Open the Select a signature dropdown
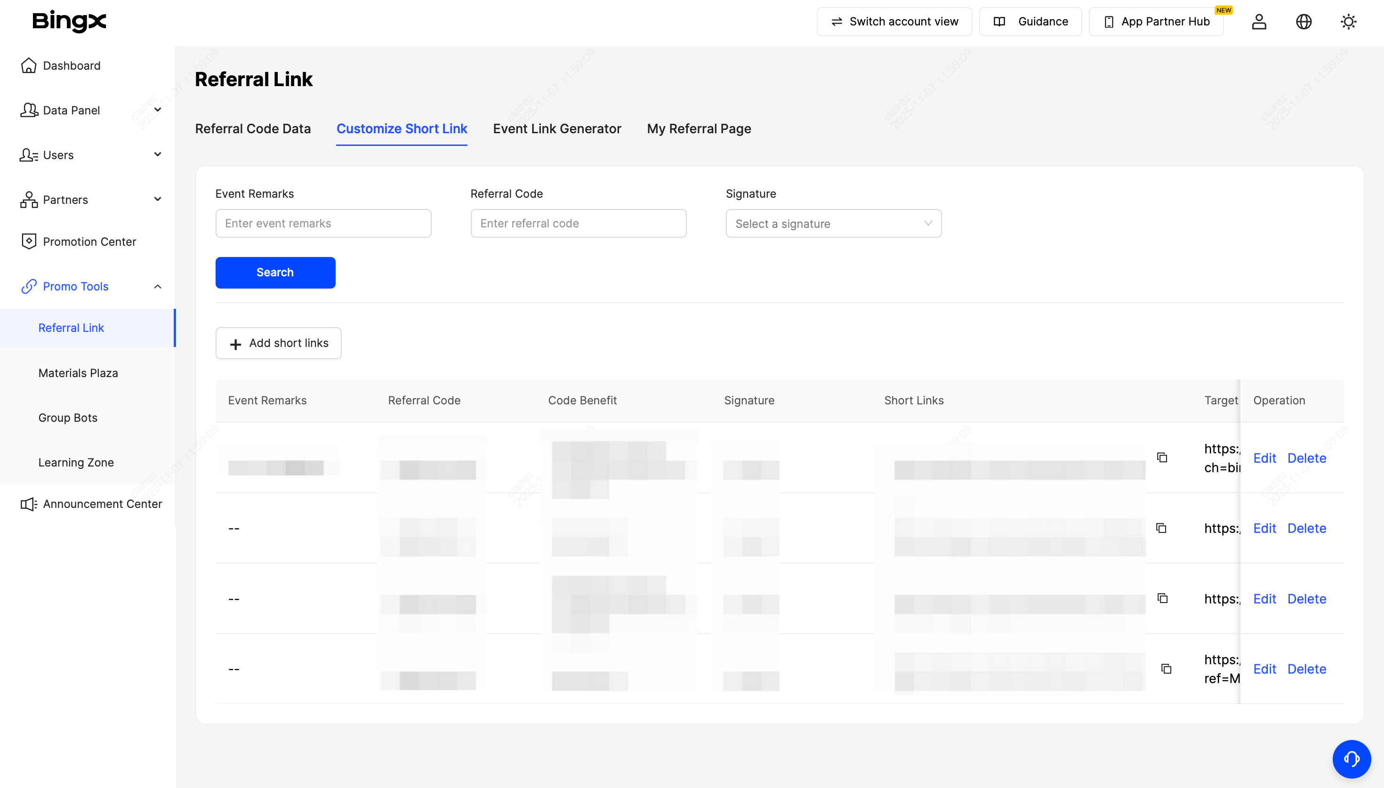Image resolution: width=1384 pixels, height=788 pixels. point(833,224)
